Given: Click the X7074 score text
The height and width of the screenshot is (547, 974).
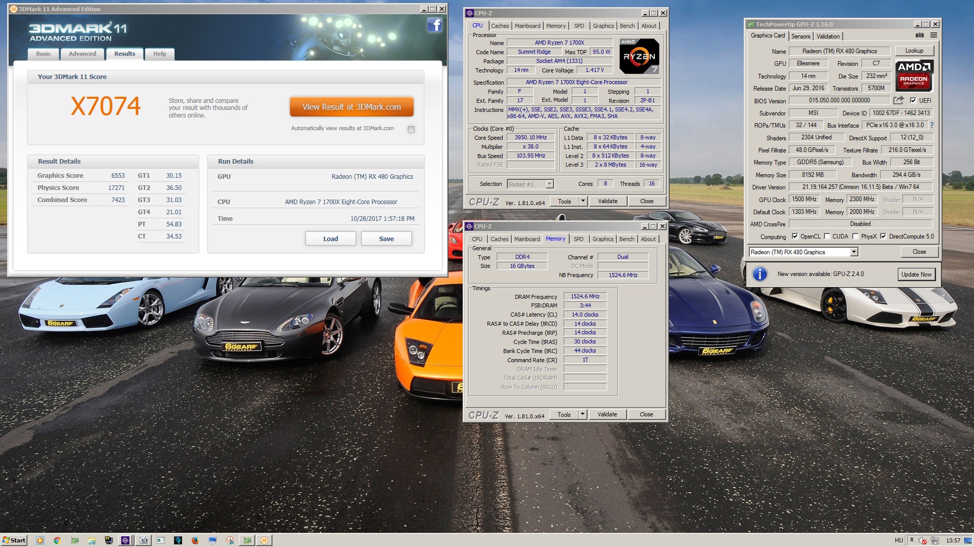Looking at the screenshot, I should [x=106, y=106].
